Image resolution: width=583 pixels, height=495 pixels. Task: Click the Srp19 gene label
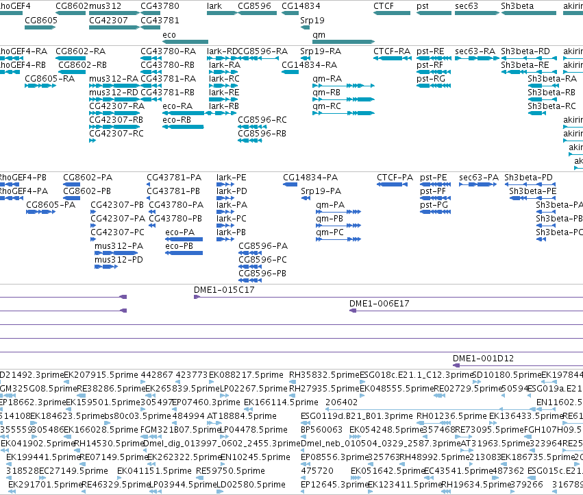[x=312, y=21]
